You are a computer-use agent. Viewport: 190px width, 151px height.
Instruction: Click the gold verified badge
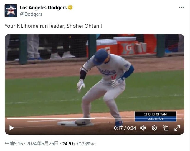(x=70, y=7)
